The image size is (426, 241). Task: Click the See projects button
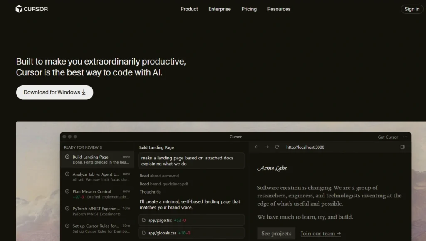click(276, 234)
